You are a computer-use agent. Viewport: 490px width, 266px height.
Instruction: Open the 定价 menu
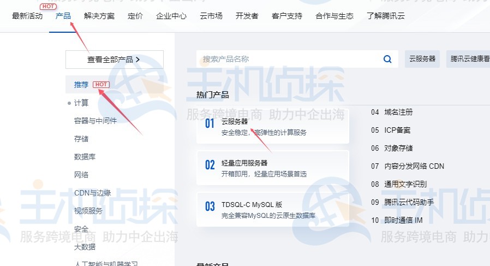click(x=135, y=16)
